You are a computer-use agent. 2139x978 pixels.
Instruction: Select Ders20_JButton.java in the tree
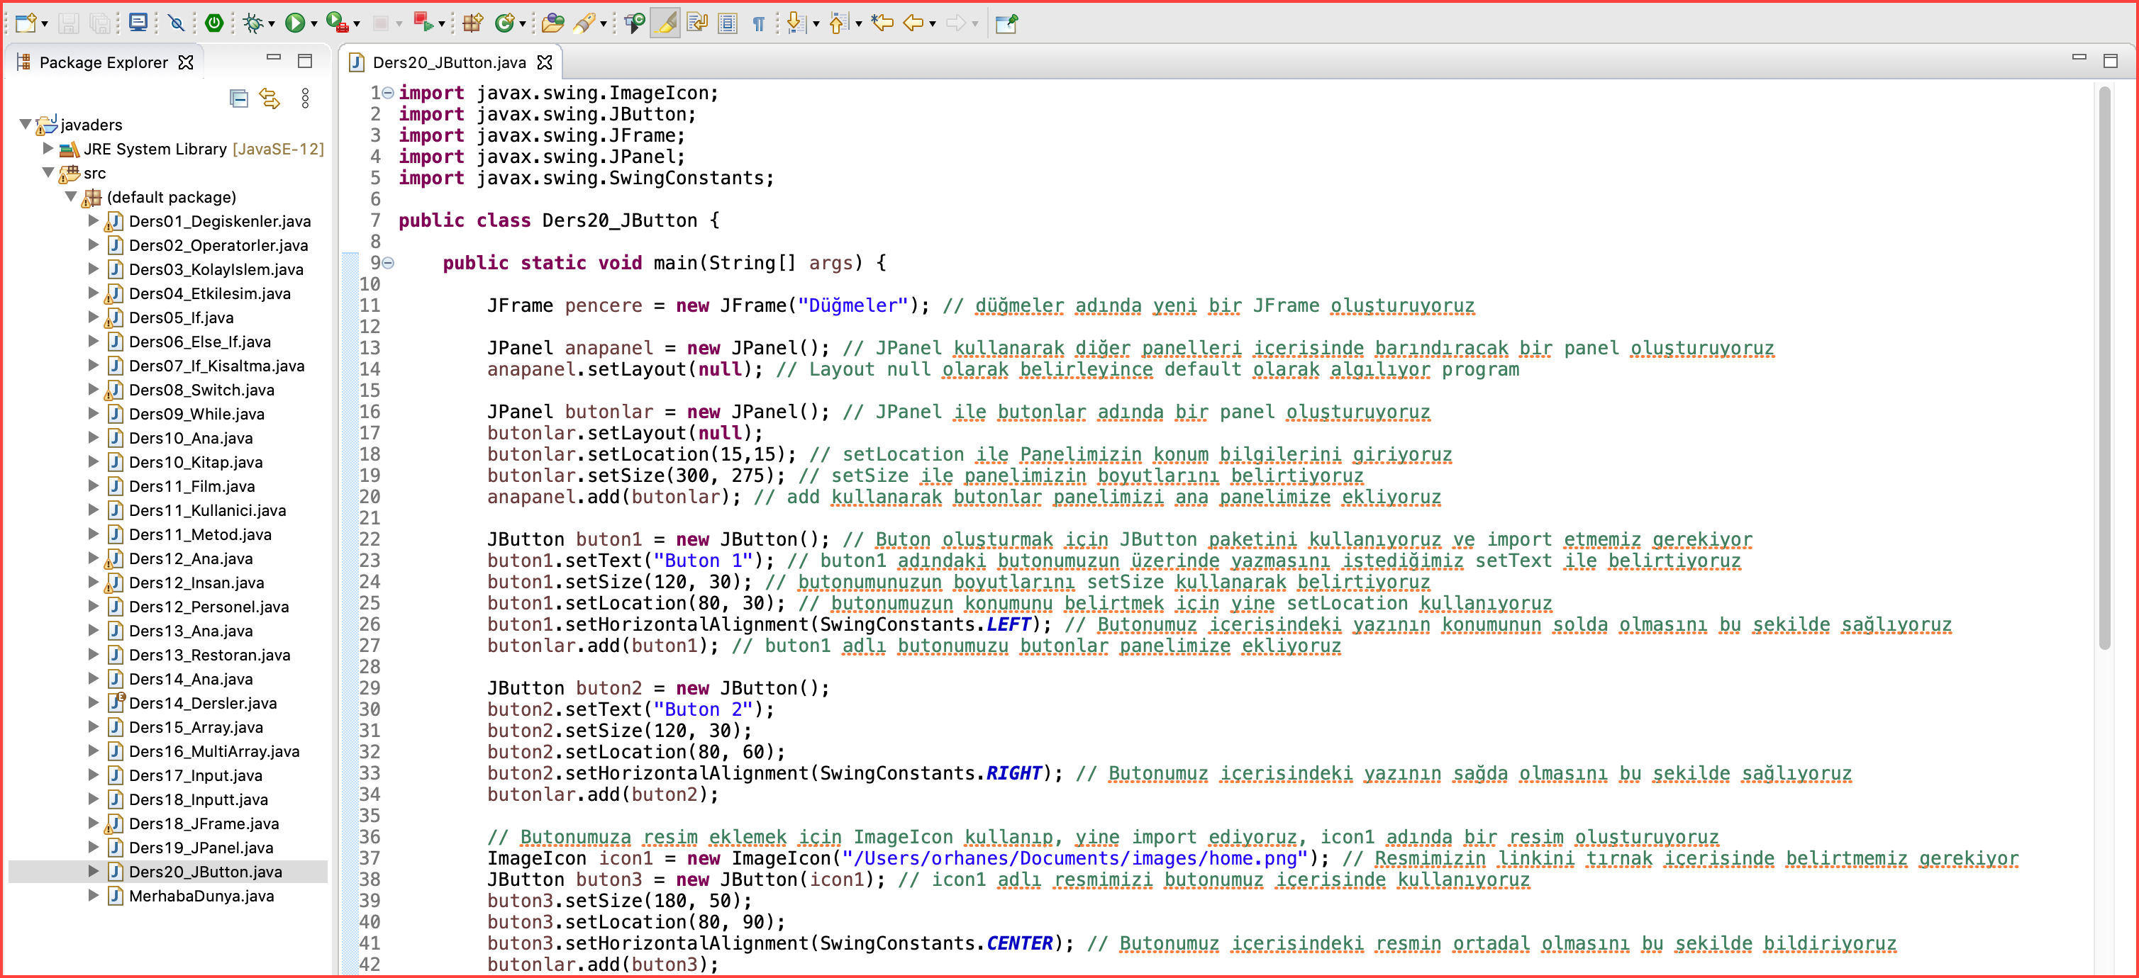coord(205,872)
